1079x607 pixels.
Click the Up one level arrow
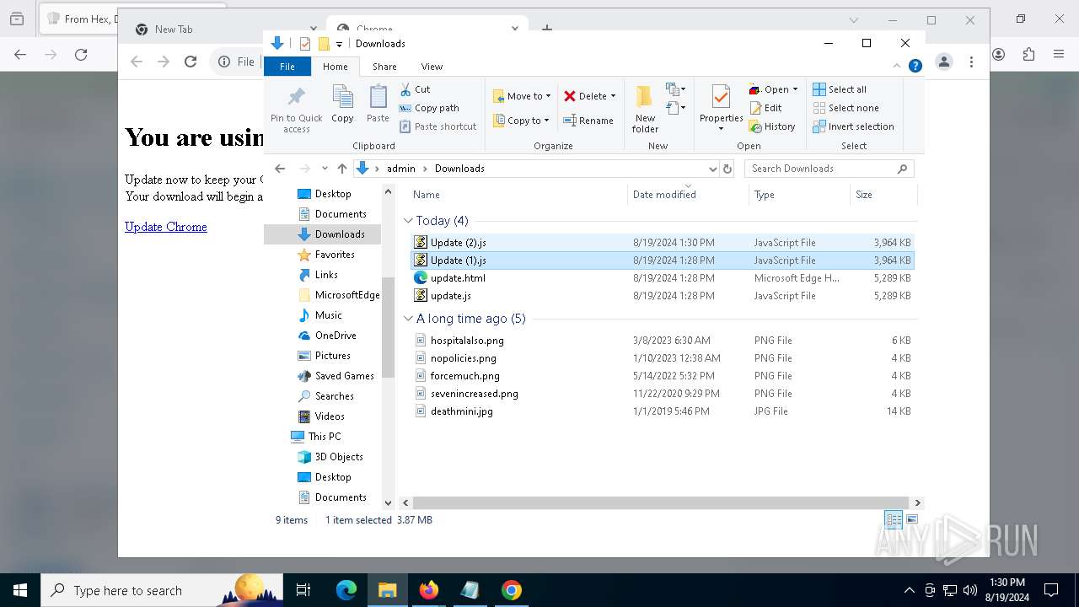pyautogui.click(x=341, y=169)
